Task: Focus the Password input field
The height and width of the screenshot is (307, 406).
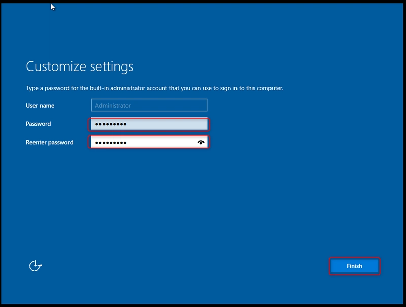Action: (x=149, y=124)
